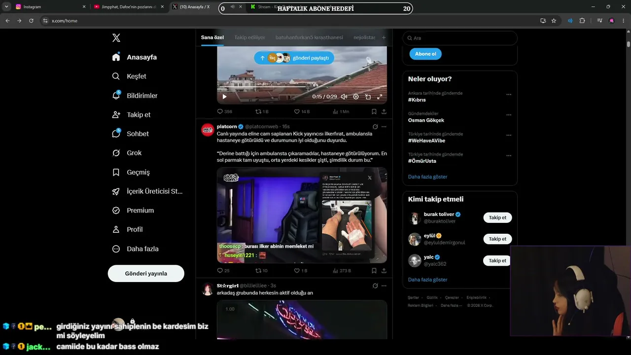Viewport: 631px width, 355px height.
Task: Bookmark the platcorn post
Action: 374,271
